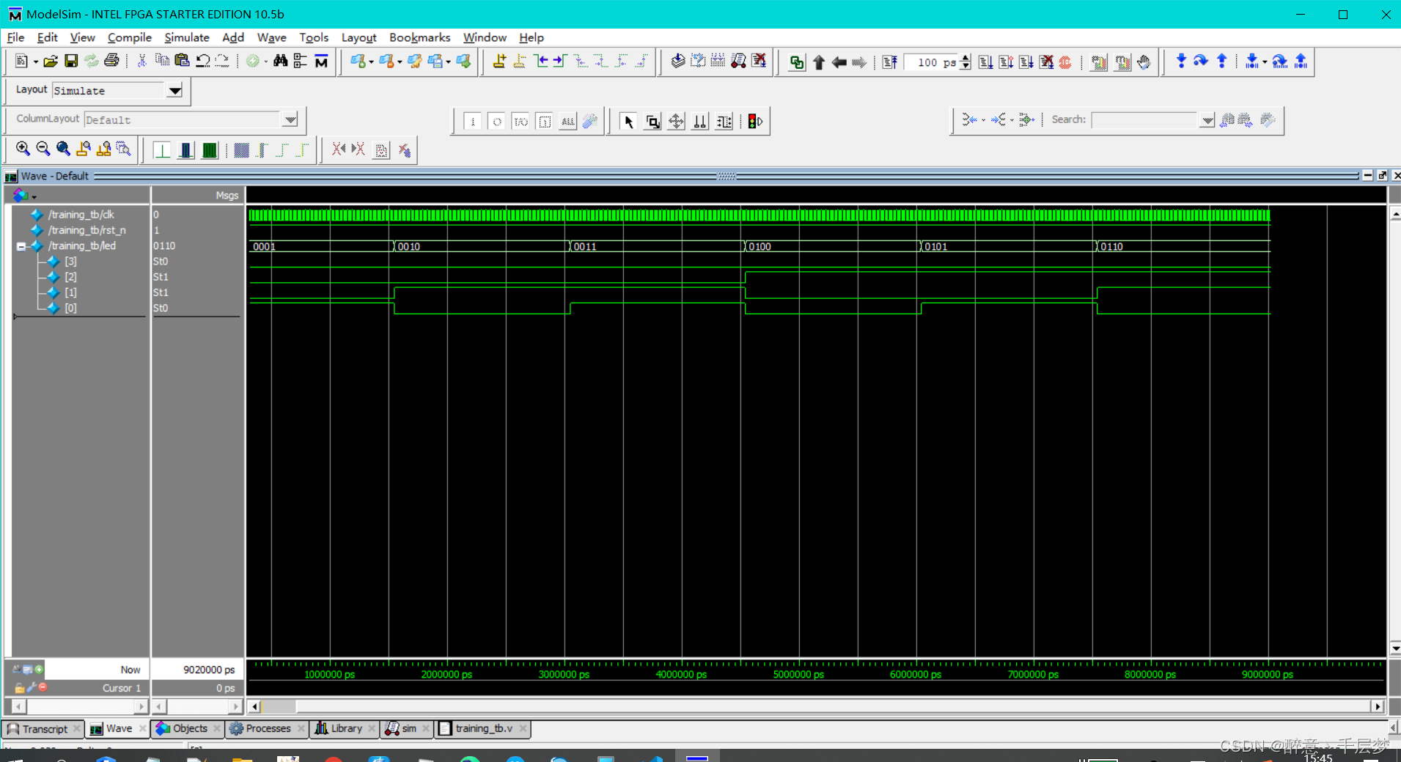Select the Zoom Mode box tool
Viewport: 1401px width, 762px height.
click(x=652, y=122)
